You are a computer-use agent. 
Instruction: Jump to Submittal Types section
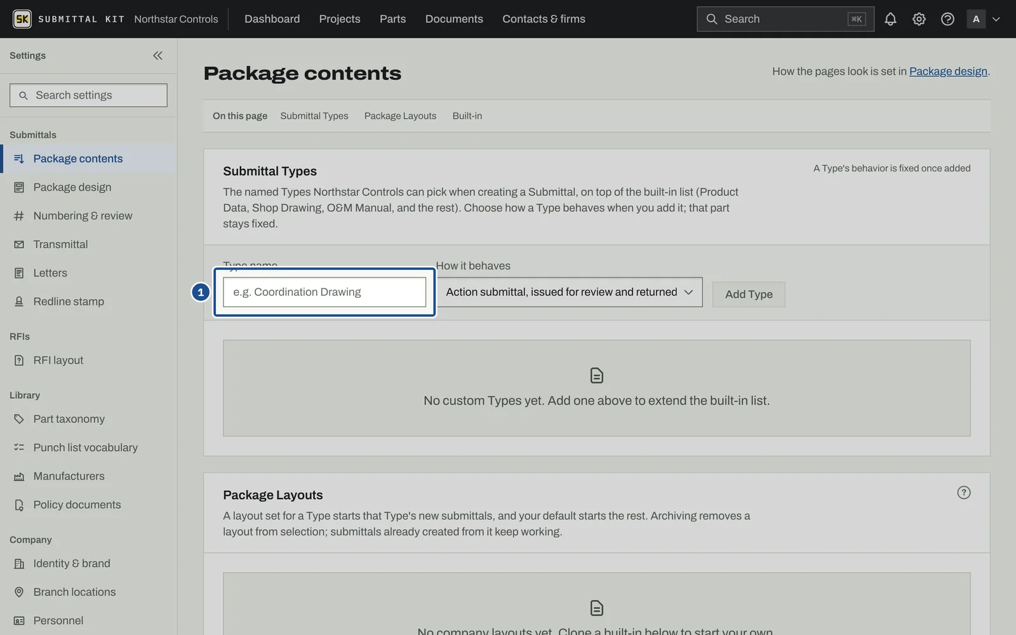pos(314,116)
